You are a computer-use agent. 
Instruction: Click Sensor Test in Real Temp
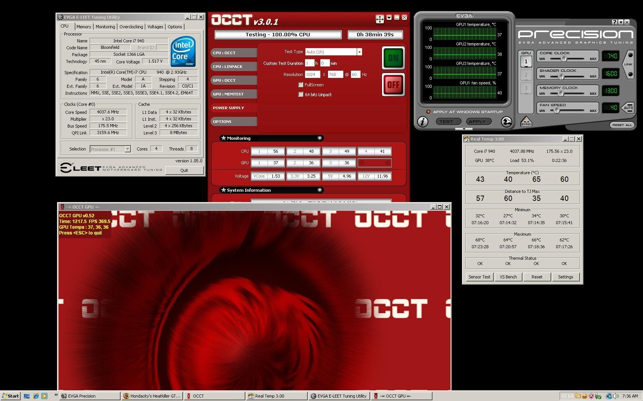pos(479,277)
